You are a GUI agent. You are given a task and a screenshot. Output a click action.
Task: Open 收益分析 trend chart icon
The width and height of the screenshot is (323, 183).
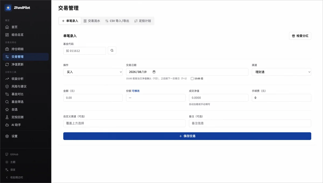coord(7,79)
